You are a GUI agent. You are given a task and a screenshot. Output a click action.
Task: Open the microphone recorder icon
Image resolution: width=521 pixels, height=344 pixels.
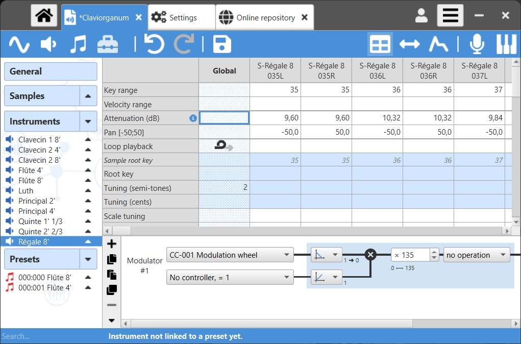(477, 44)
